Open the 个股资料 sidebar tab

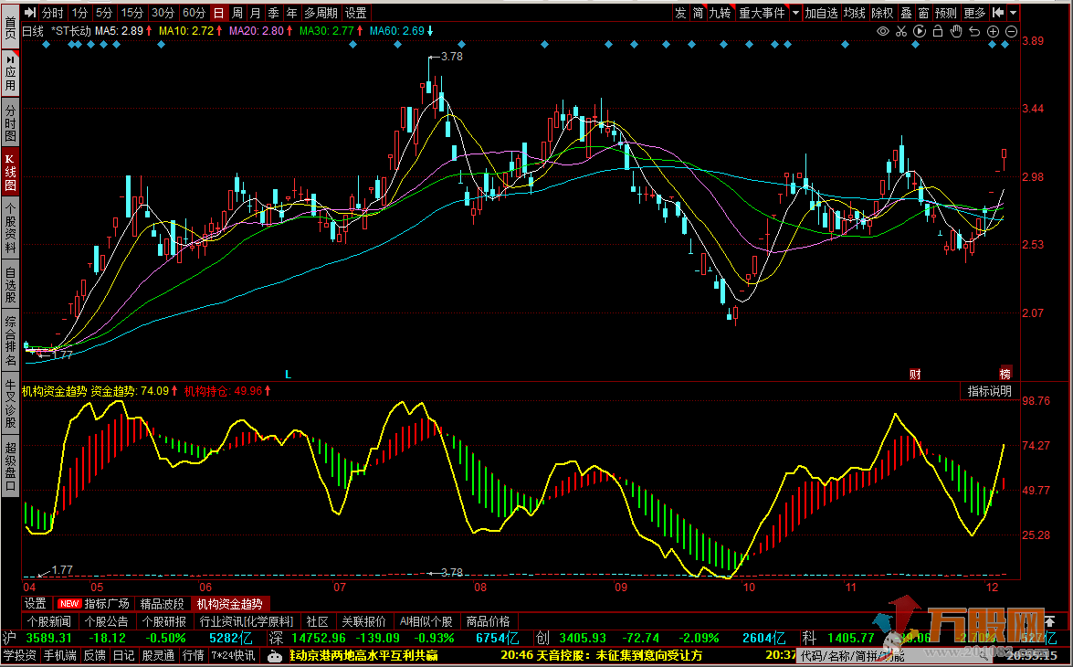click(10, 228)
